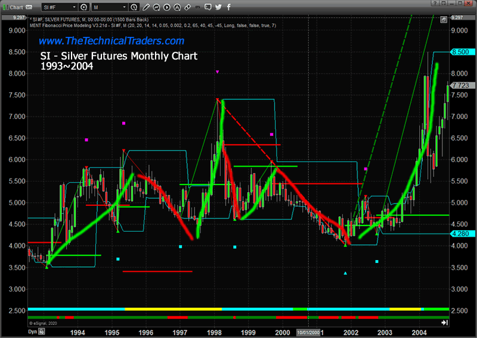The height and width of the screenshot is (338, 477).
Task: Open the symbol settings icon beside SI #F
Action: coord(83,7)
